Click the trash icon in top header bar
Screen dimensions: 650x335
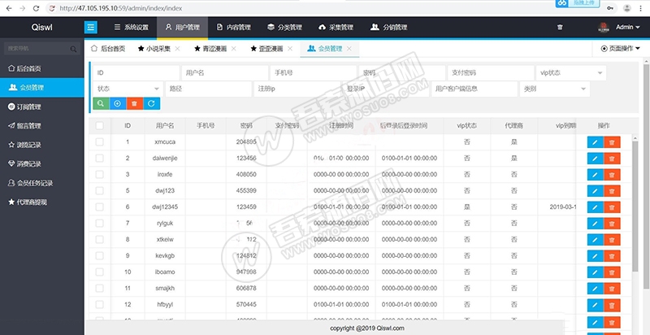pos(559,27)
